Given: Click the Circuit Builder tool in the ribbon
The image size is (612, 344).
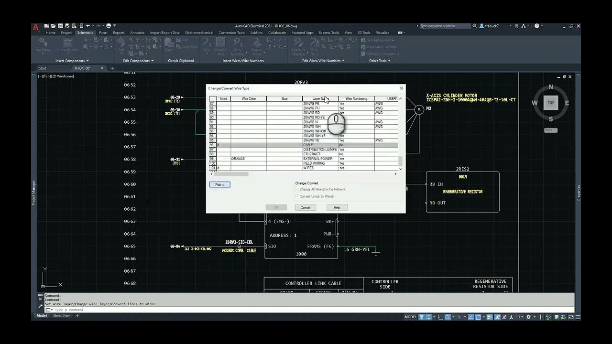Looking at the screenshot, I should point(68,44).
